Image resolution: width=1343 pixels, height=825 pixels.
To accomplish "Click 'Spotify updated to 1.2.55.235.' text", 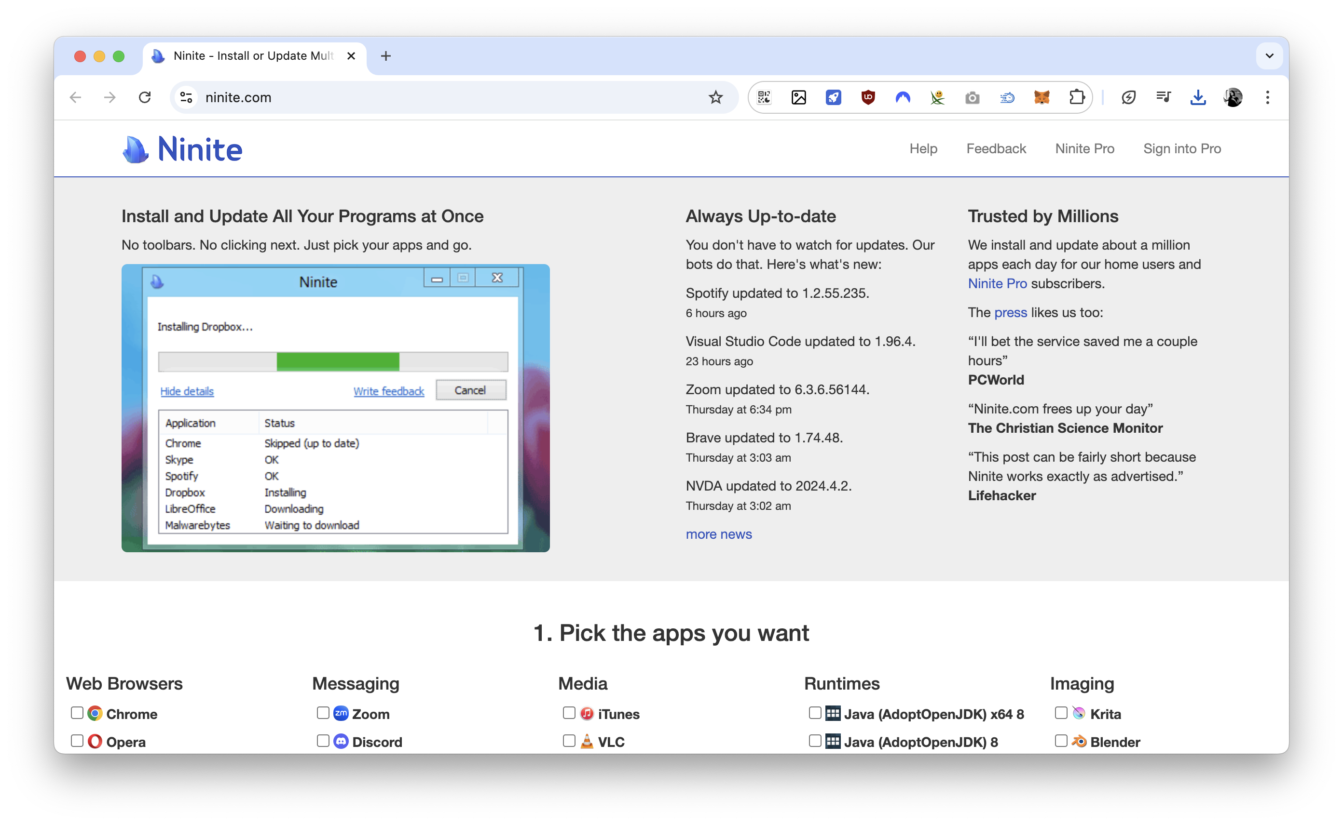I will (x=777, y=293).
